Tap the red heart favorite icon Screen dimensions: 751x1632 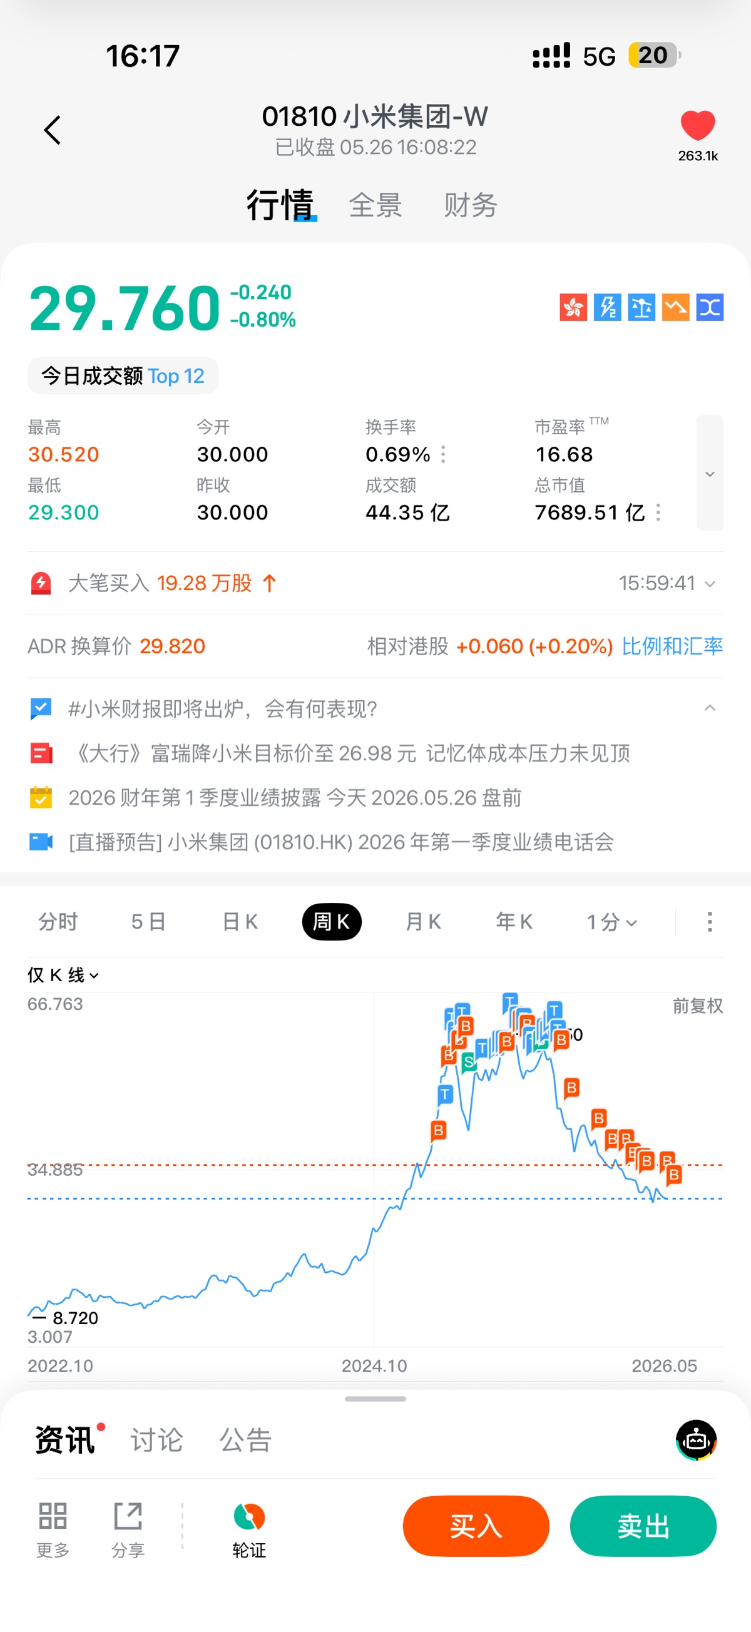pos(698,125)
